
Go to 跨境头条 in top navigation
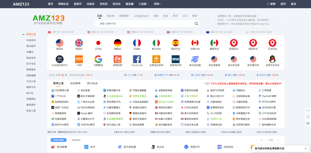coord(63,4)
